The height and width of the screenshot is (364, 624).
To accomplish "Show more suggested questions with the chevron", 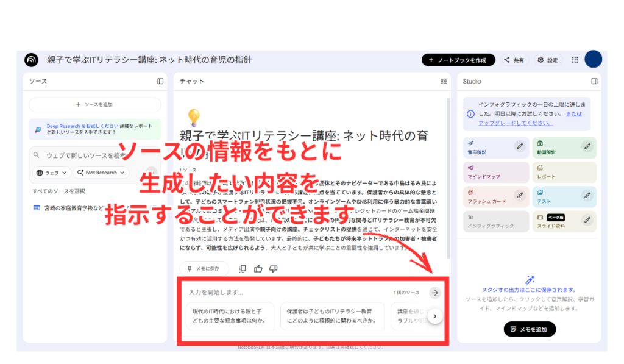I will pos(434,316).
